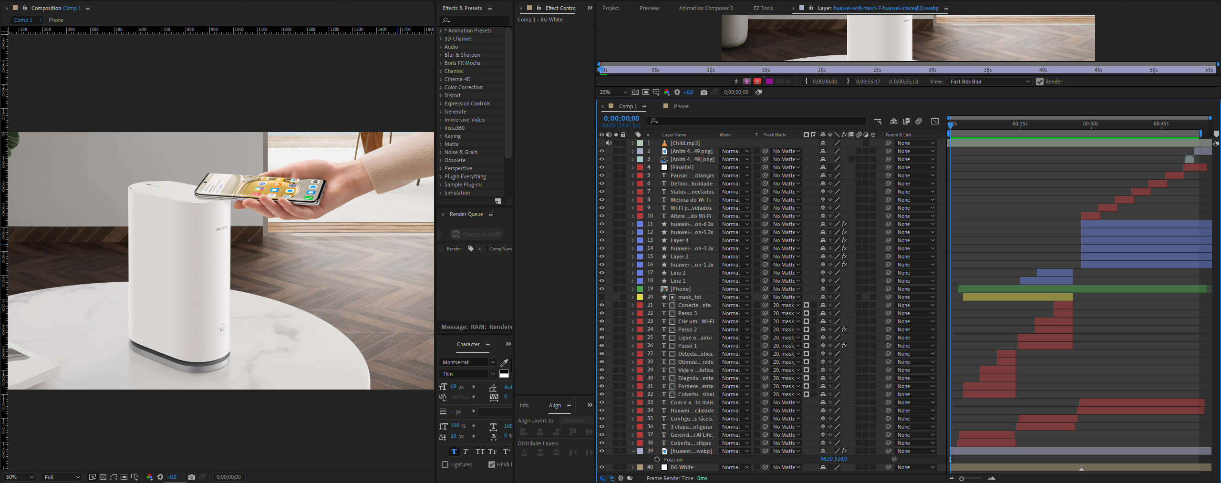
Task: Switch to the Phone timeline tab
Action: pyautogui.click(x=681, y=106)
